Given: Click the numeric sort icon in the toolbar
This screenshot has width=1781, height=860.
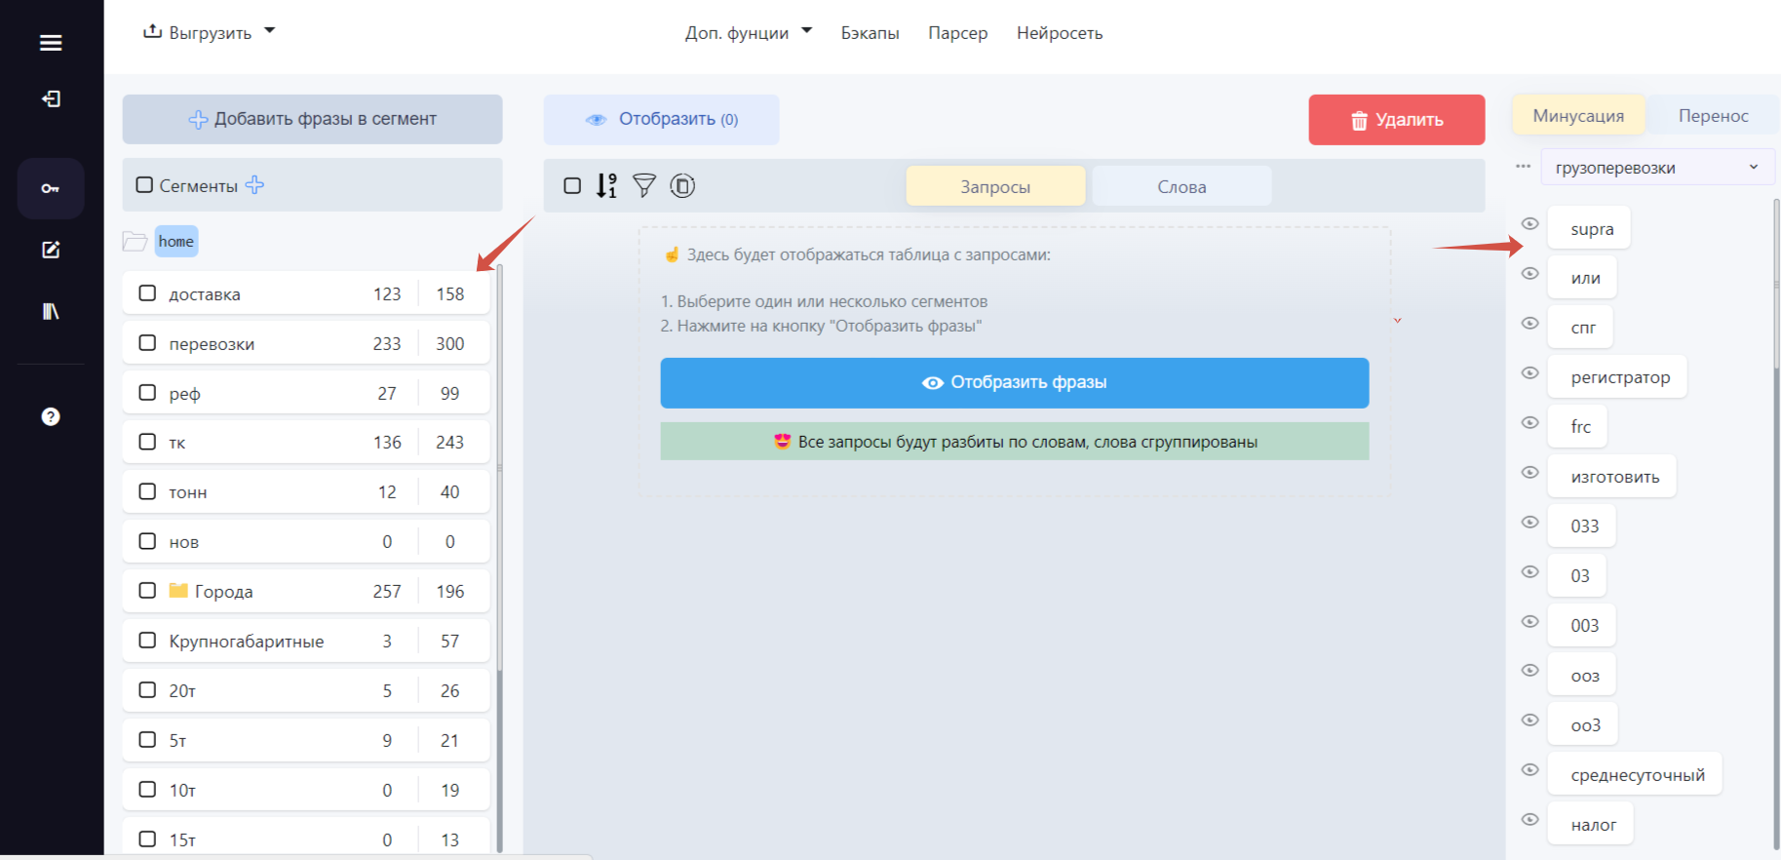Looking at the screenshot, I should click(607, 185).
